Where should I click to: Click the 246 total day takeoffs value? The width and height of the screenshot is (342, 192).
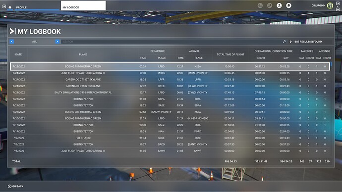[302, 161]
